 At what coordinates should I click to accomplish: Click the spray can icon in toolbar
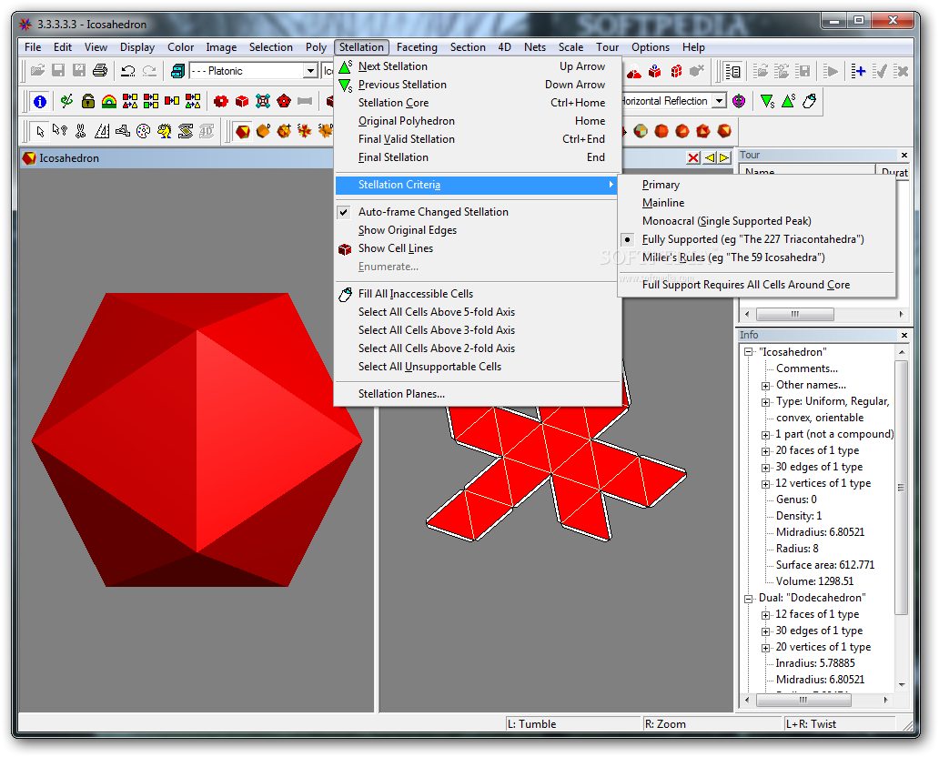tap(810, 101)
